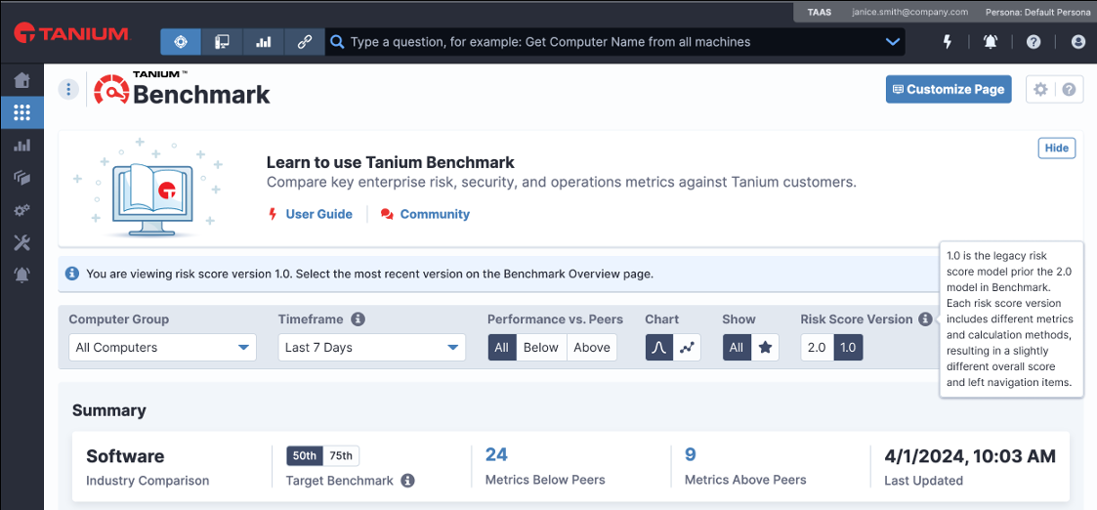Open the user account profile icon
The height and width of the screenshot is (510, 1097).
click(1077, 42)
